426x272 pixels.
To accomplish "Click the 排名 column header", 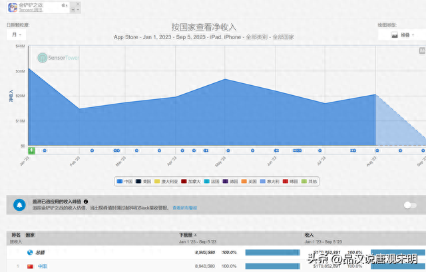I will point(16,235).
